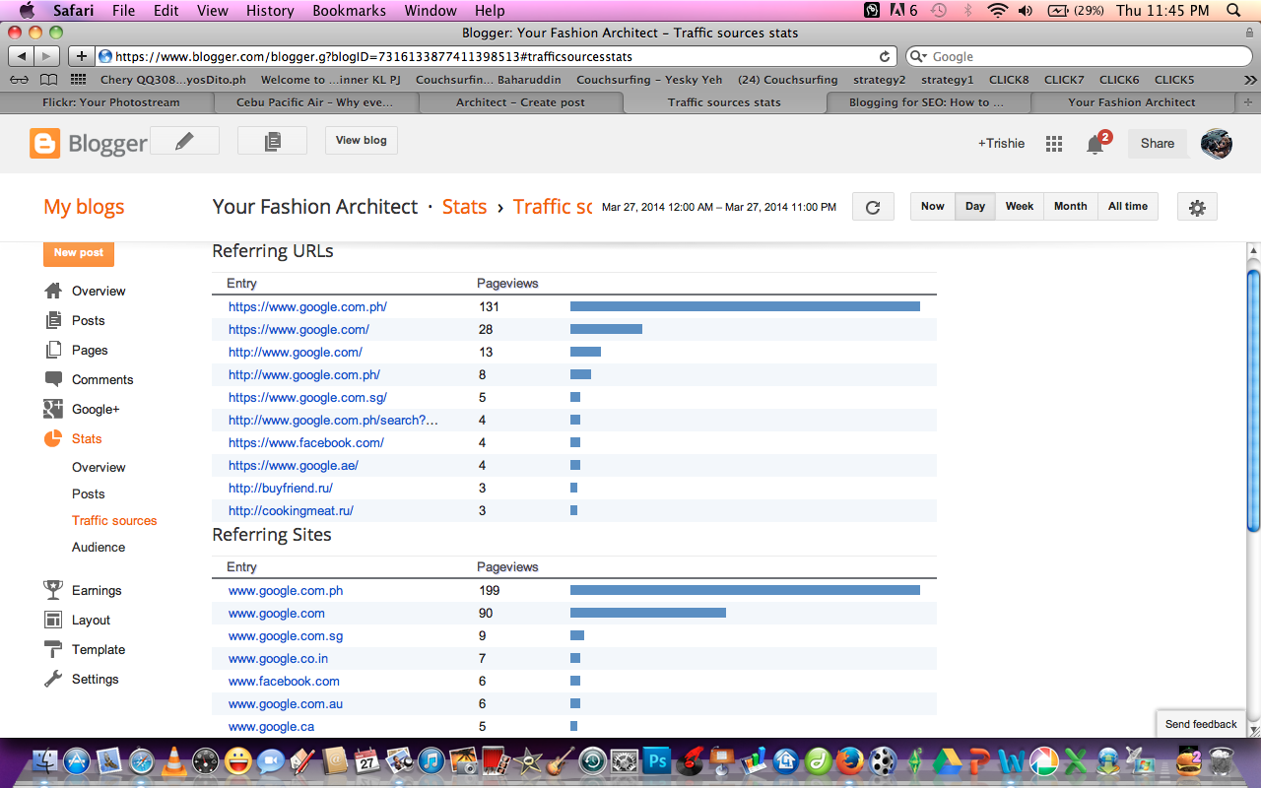
Task: Click the Stats breadcrumb link
Action: click(464, 207)
